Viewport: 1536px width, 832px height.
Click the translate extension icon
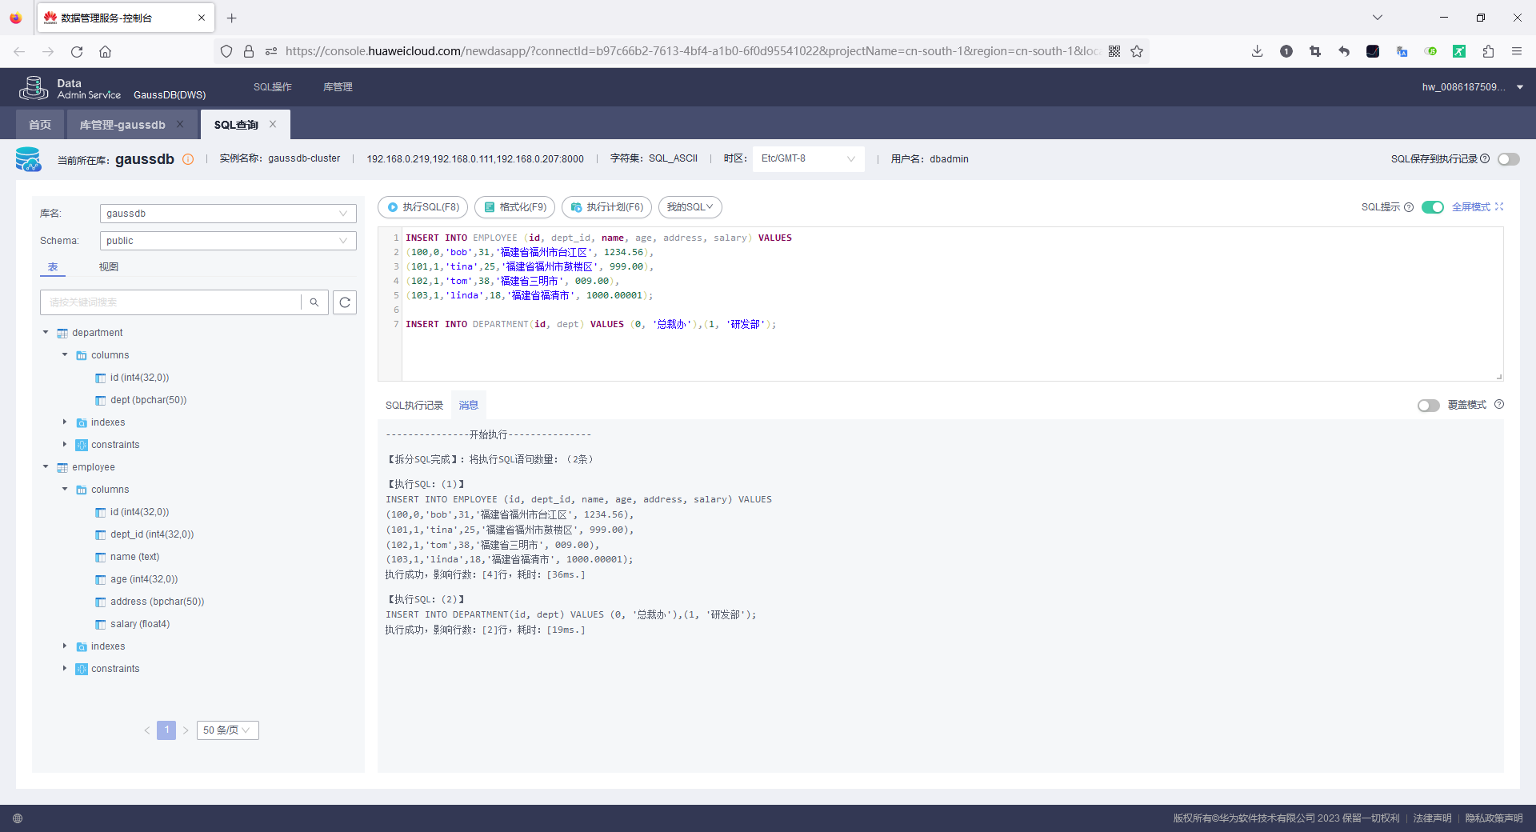(1402, 51)
